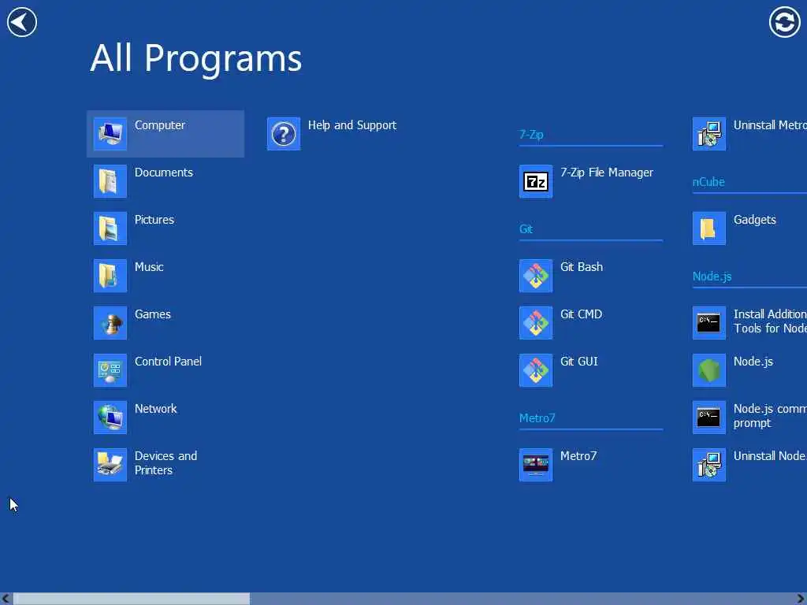Select the 7-Zip group header
Screen dimensions: 807x605
(x=531, y=135)
